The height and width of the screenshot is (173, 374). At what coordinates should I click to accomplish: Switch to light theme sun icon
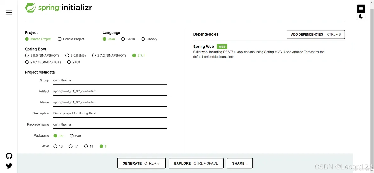[361, 8]
